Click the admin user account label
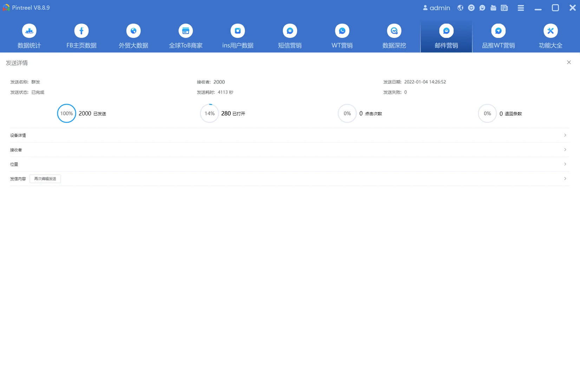580x366 pixels. click(436, 8)
